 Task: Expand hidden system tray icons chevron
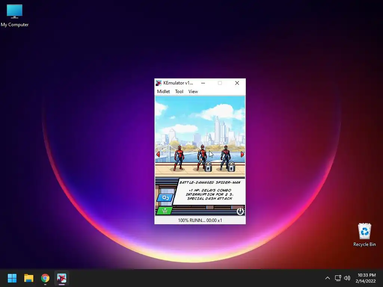click(328, 278)
